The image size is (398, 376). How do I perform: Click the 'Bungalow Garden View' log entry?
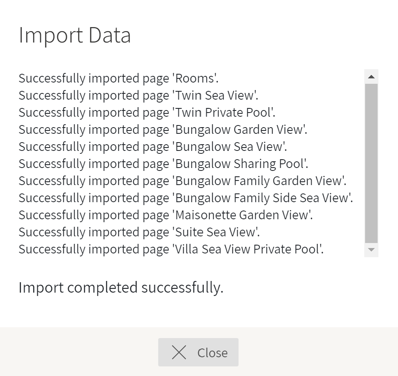(x=163, y=129)
